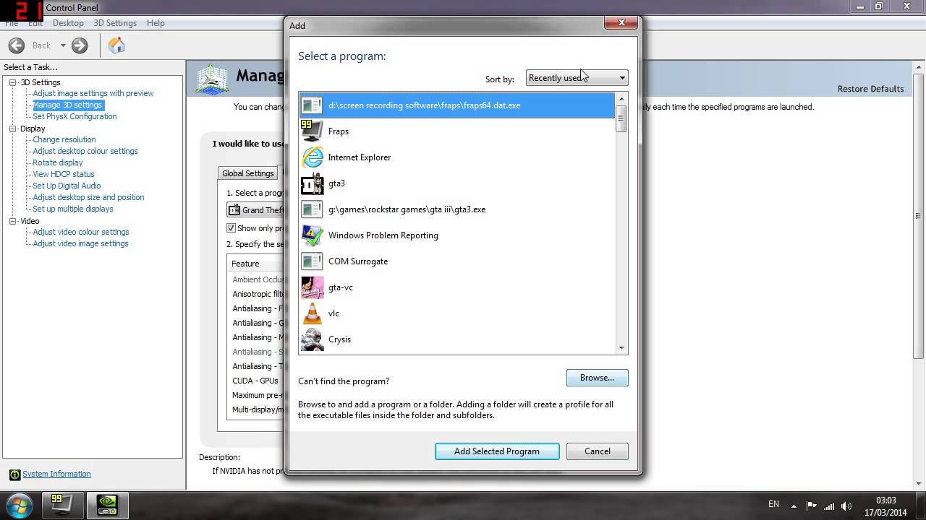Open the Sort by dropdown
Image resolution: width=926 pixels, height=520 pixels.
pos(577,78)
